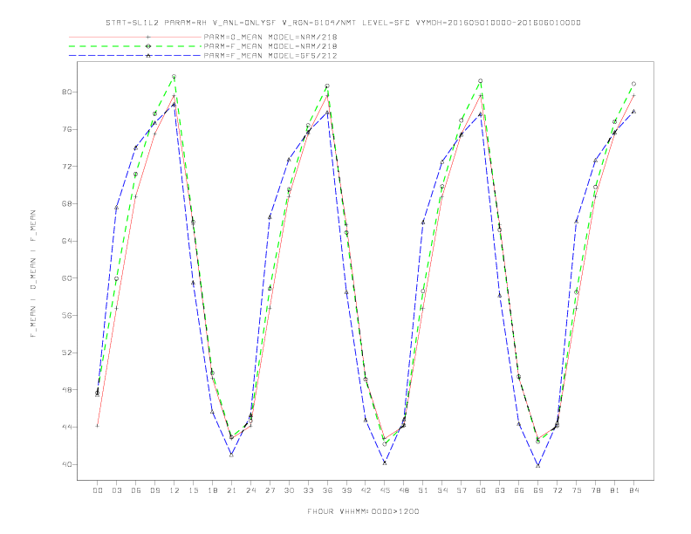
Task: Click x-axis tick label 75
Action: 577,490
